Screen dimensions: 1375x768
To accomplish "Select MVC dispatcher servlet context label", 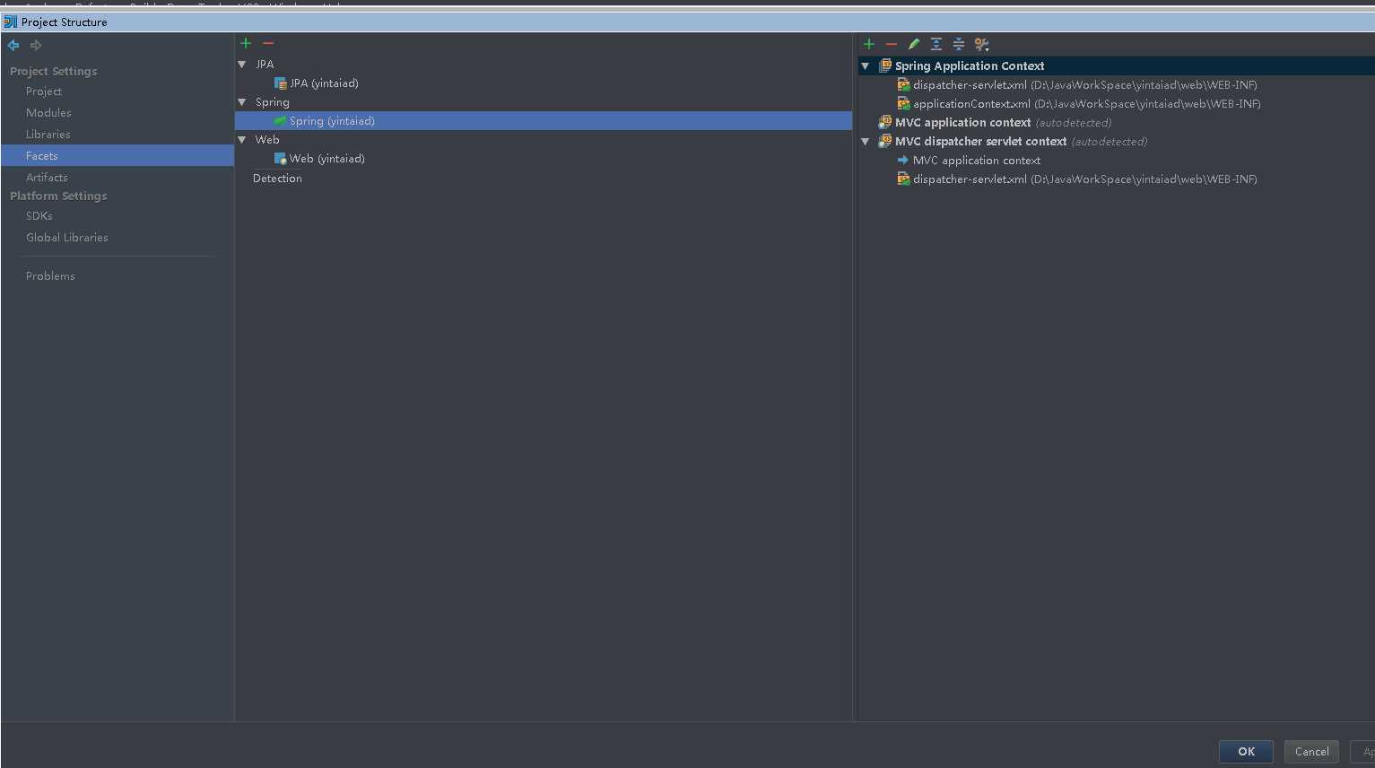I will click(x=981, y=142).
